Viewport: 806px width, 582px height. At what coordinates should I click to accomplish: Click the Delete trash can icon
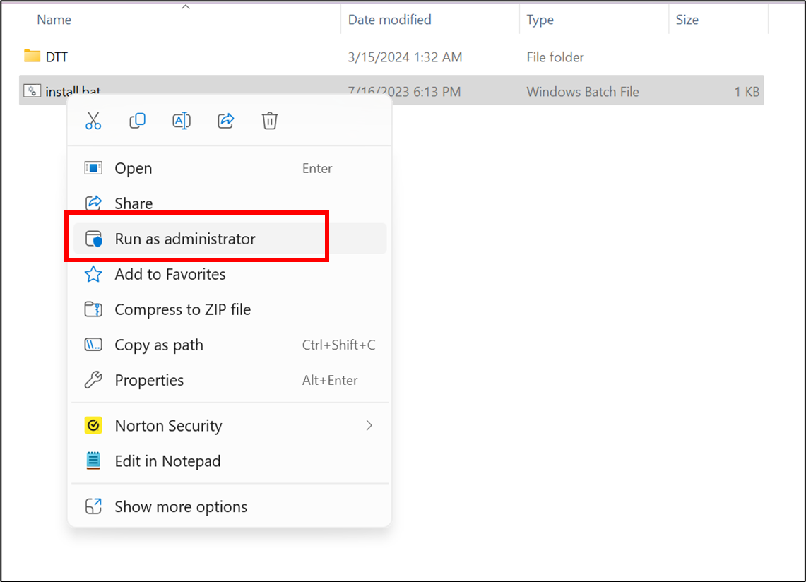(x=269, y=121)
